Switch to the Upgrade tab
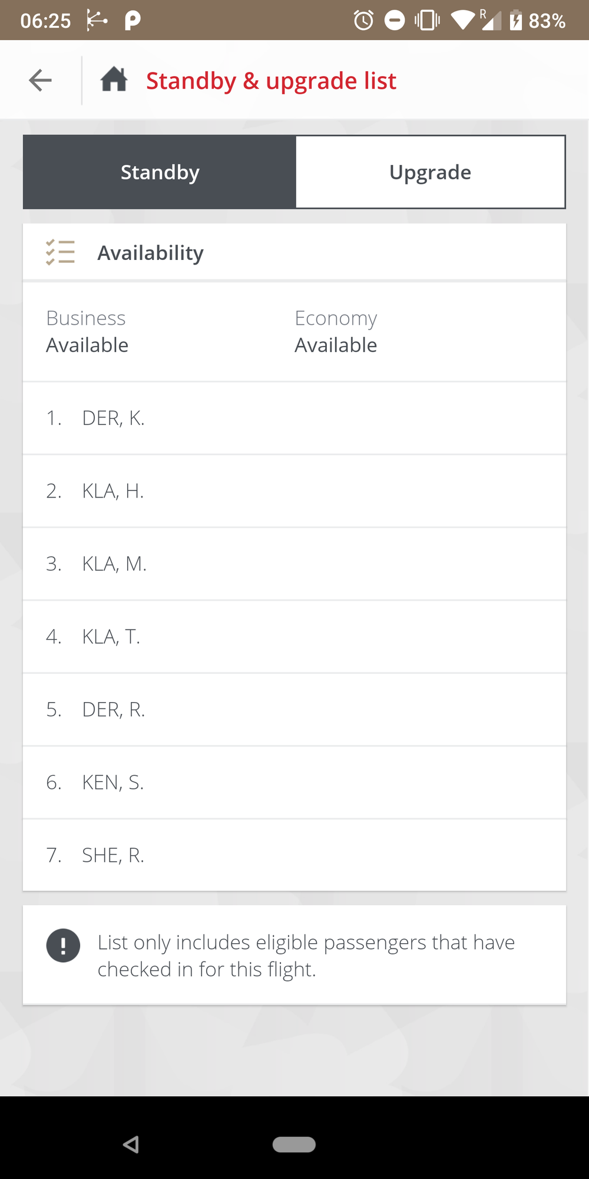 tap(431, 172)
